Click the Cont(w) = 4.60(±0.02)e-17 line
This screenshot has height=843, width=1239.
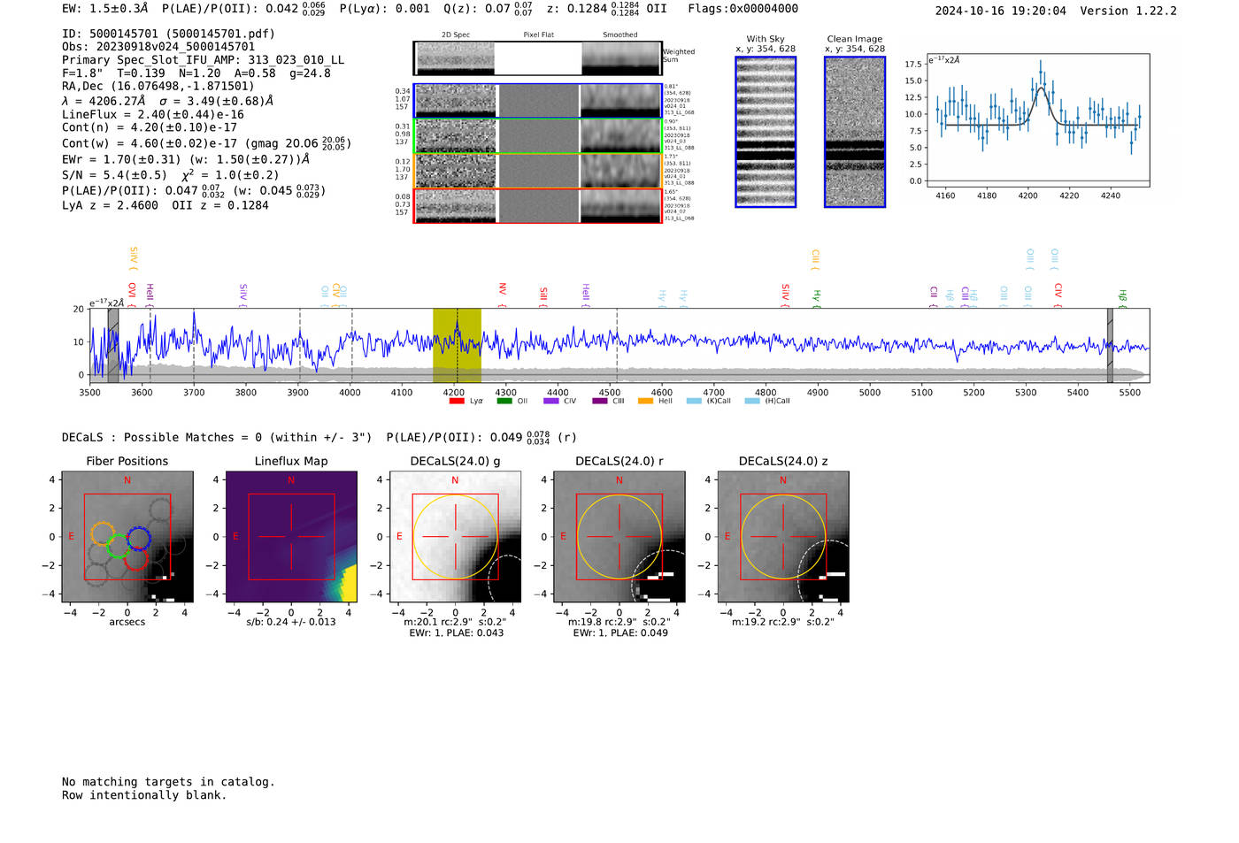(206, 142)
